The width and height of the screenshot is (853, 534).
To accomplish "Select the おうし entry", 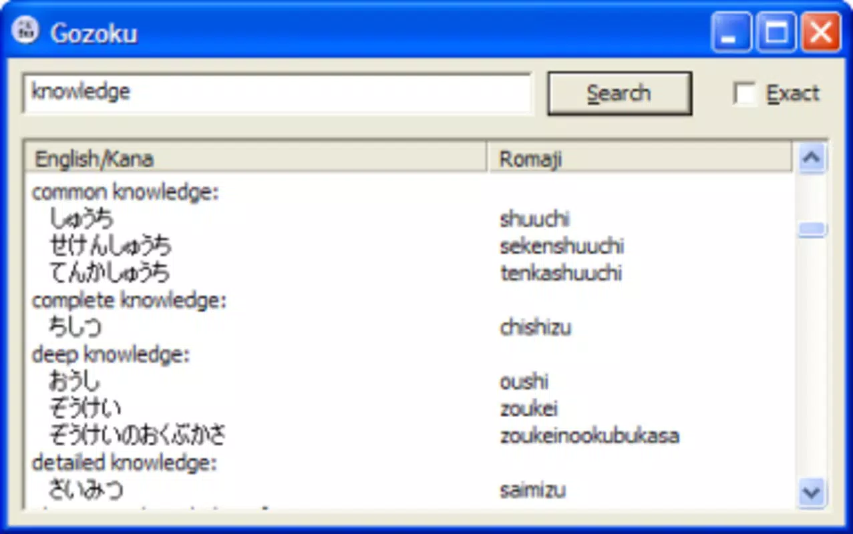I will [74, 381].
